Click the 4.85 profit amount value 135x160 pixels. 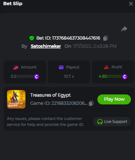pyautogui.click(x=110, y=77)
